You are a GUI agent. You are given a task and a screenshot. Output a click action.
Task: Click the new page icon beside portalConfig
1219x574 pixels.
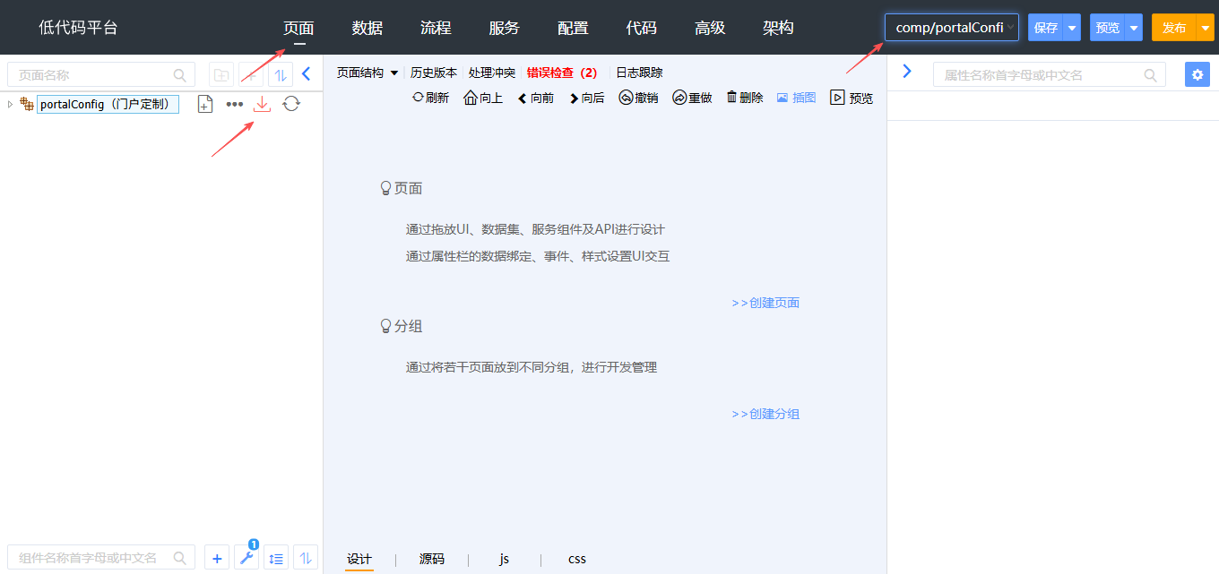pos(205,105)
